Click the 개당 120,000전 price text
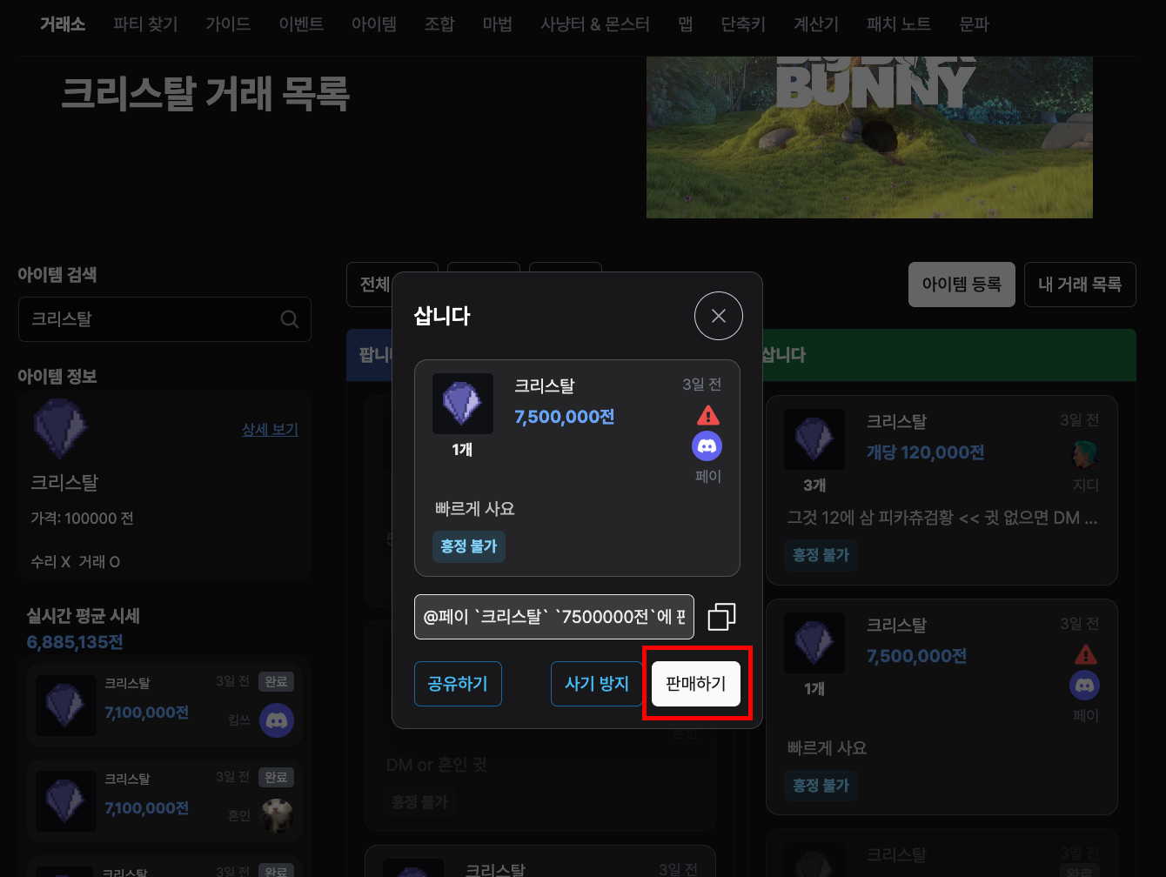 [x=925, y=452]
